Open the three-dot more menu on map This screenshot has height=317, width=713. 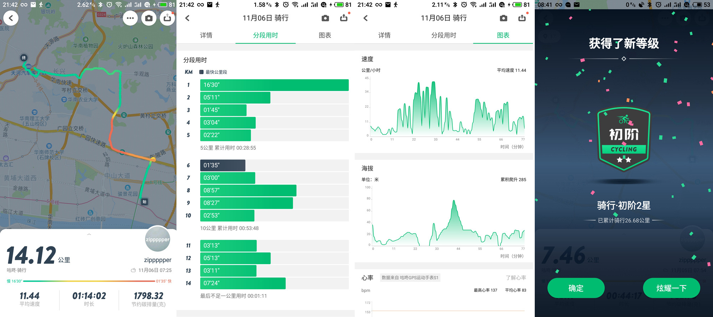[130, 18]
